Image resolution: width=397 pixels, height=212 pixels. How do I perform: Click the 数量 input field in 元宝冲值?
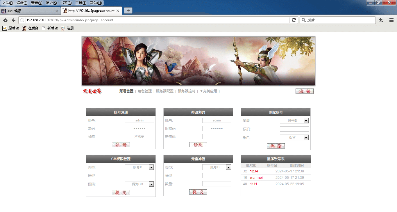[217, 184]
